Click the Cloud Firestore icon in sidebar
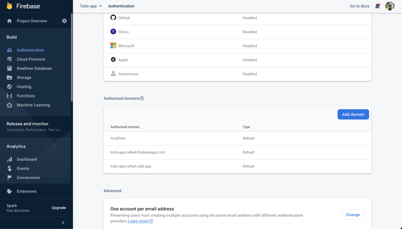The image size is (402, 229). 10,59
